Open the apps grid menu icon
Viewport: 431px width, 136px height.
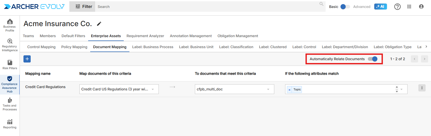pos(409,7)
